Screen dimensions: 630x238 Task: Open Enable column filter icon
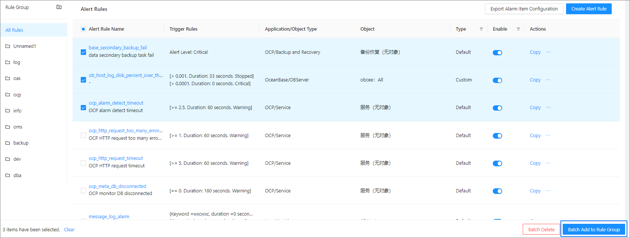(518, 29)
